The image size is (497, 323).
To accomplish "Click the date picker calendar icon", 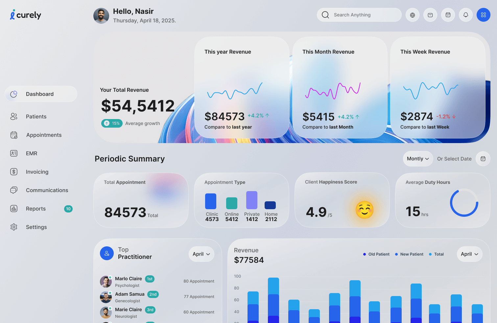I will click(x=483, y=159).
